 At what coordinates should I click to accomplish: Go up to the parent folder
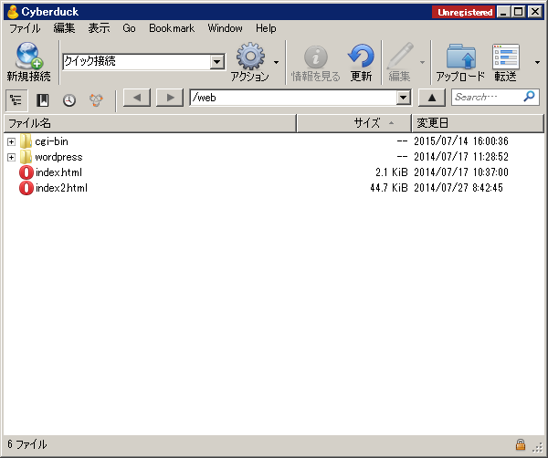click(x=432, y=98)
